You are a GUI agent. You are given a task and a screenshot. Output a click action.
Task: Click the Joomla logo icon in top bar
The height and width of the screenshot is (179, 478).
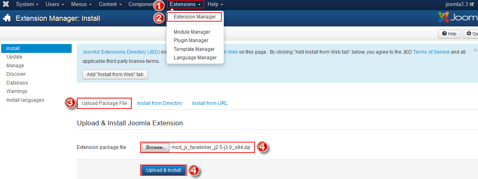(6, 4)
